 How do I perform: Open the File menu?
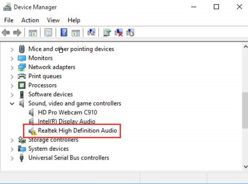point(9,20)
